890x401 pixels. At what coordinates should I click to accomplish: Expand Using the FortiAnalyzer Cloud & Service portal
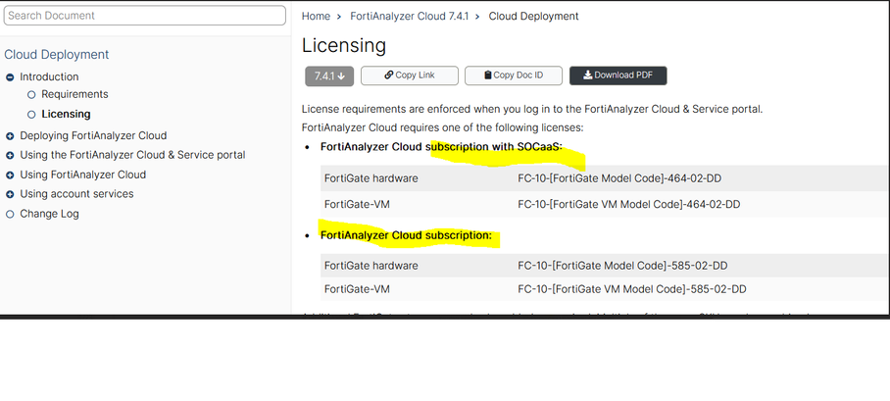(x=10, y=156)
